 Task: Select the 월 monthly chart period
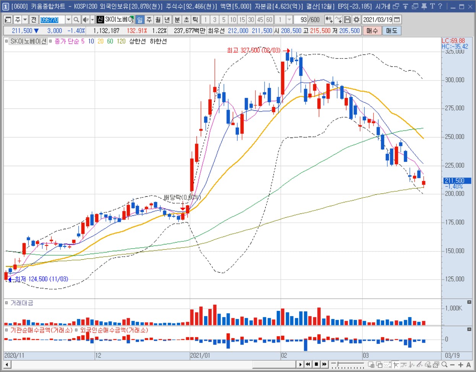click(158, 19)
